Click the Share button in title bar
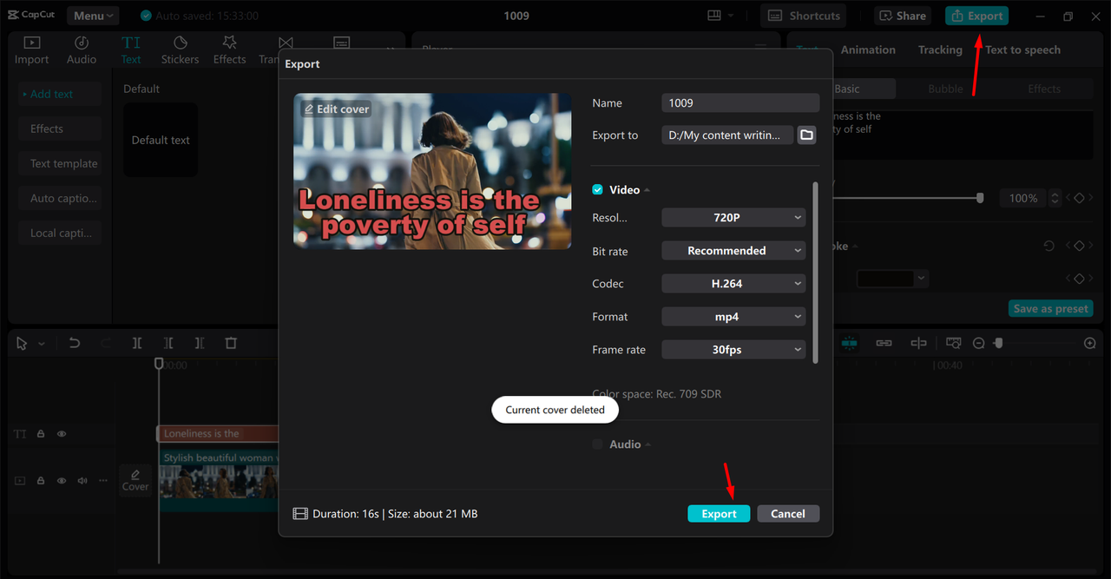 (902, 16)
